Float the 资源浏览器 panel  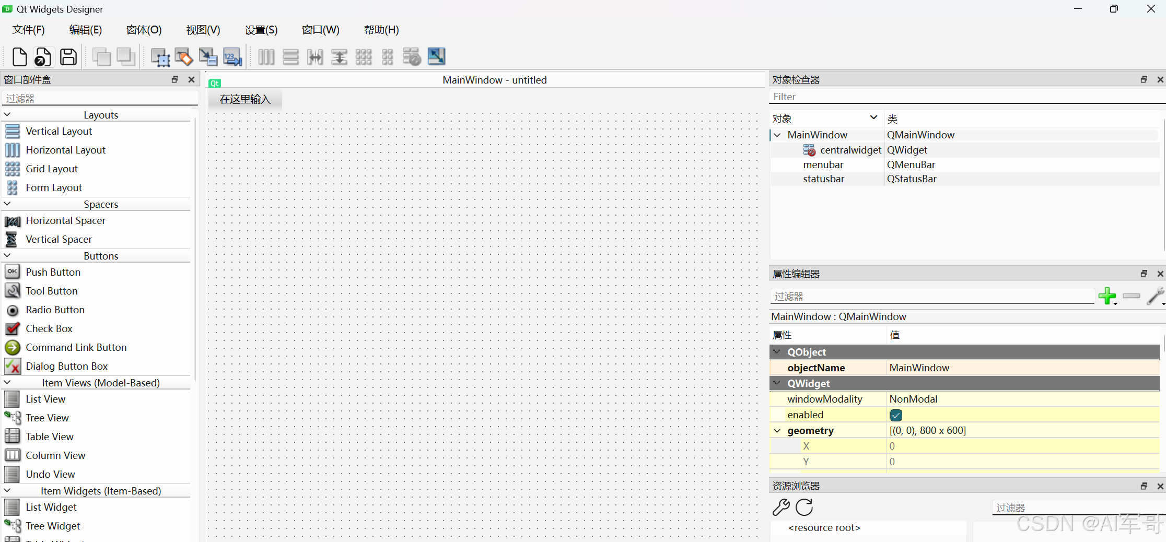[1144, 486]
